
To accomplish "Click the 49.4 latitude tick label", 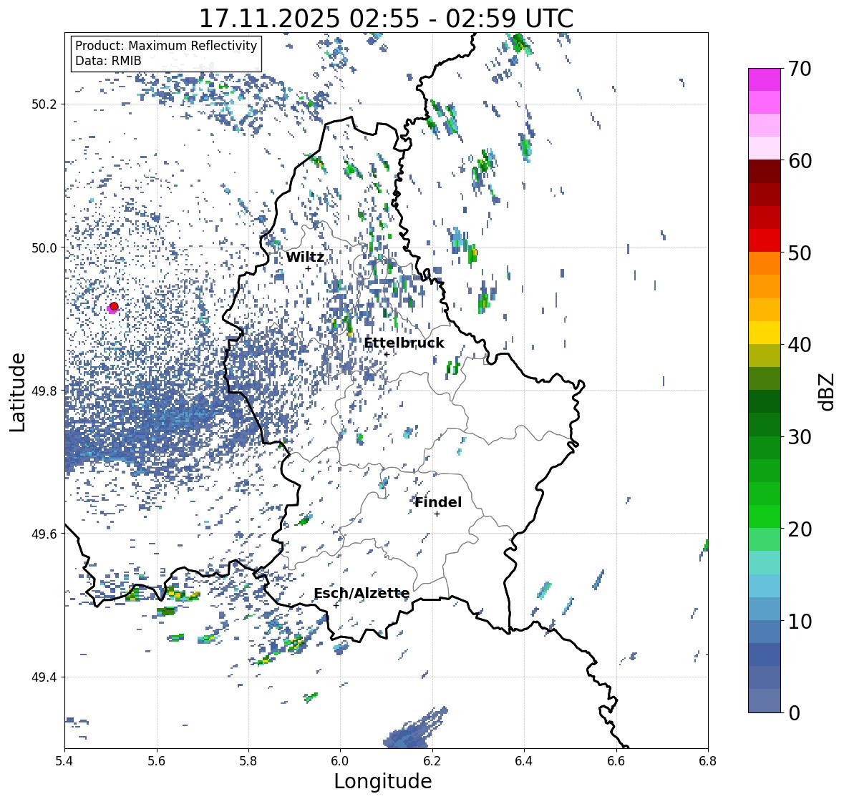I will (44, 677).
